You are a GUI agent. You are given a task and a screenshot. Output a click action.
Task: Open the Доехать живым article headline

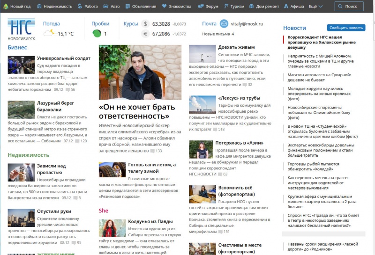click(x=236, y=47)
